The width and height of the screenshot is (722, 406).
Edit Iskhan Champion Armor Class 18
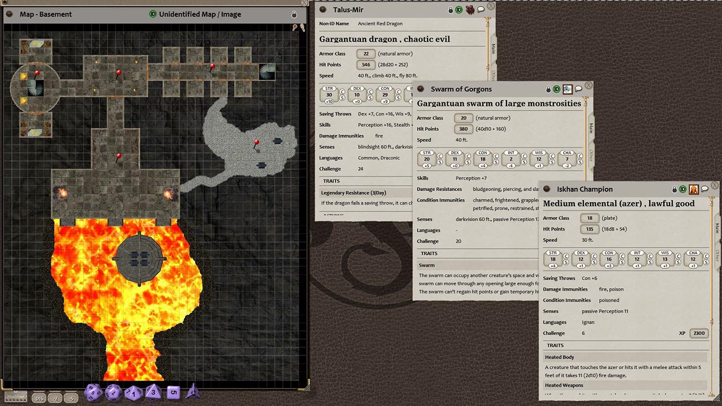click(589, 218)
